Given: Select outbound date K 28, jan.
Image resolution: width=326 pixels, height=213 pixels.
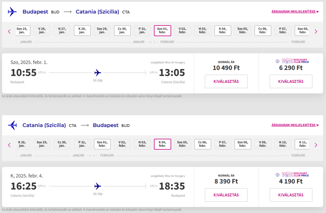Looking at the screenshot, I should pos(82,31).
